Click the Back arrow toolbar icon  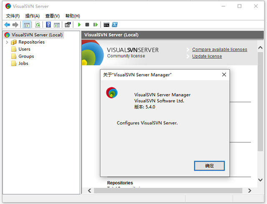point(7,25)
